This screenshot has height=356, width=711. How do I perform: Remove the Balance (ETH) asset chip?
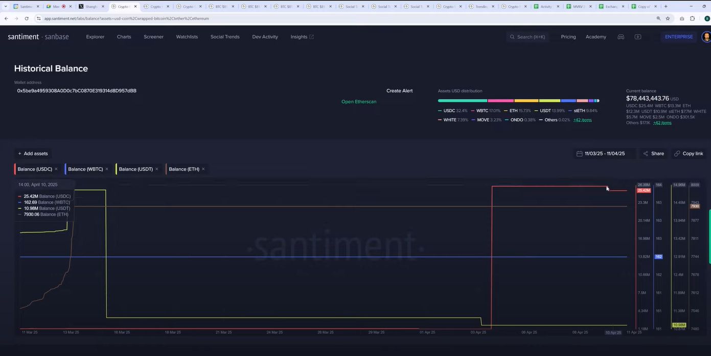pyautogui.click(x=203, y=169)
